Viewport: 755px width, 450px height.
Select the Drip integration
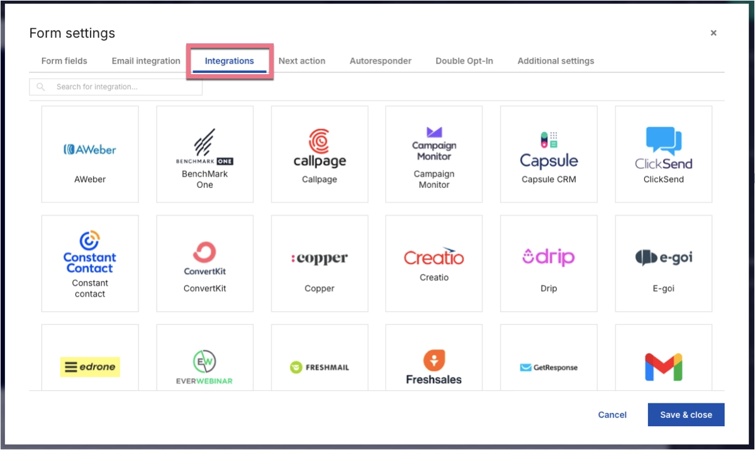[548, 263]
